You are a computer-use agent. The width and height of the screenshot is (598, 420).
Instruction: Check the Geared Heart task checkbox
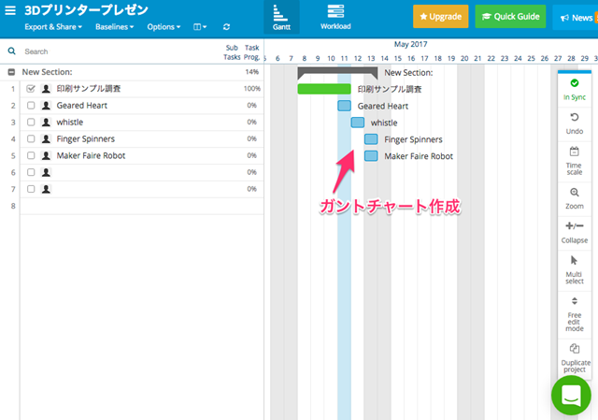pyautogui.click(x=31, y=106)
